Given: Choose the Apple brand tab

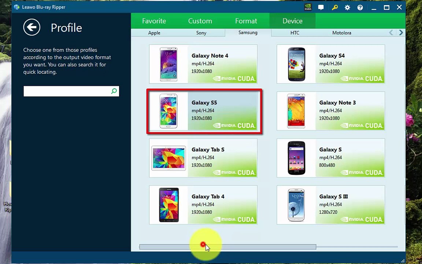Looking at the screenshot, I should tap(154, 33).
